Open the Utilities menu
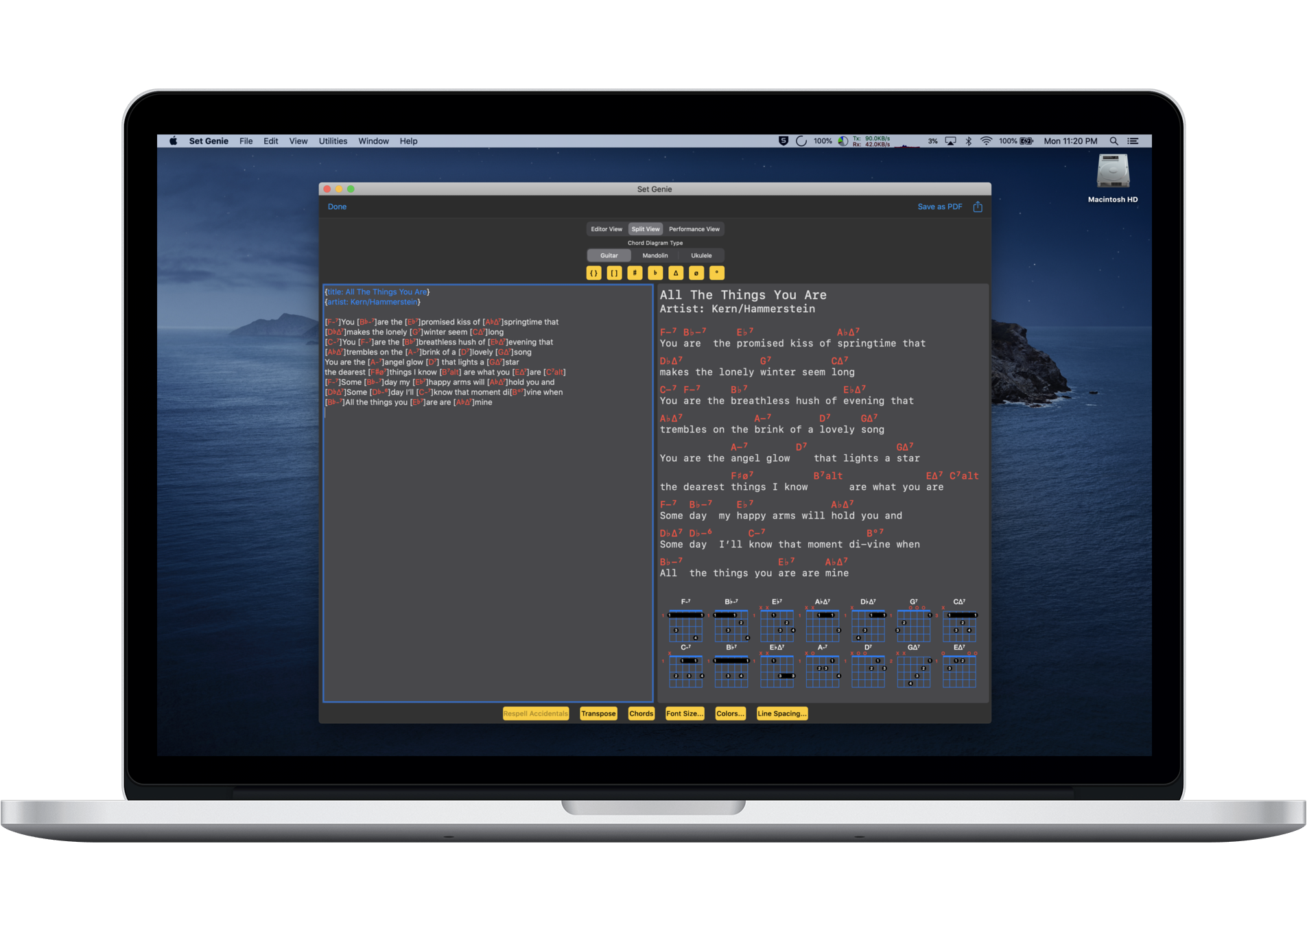1307x931 pixels. (x=333, y=141)
